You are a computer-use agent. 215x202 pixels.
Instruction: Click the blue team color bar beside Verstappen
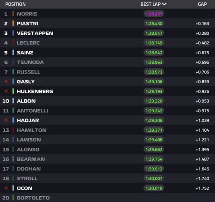[x=13, y=33]
